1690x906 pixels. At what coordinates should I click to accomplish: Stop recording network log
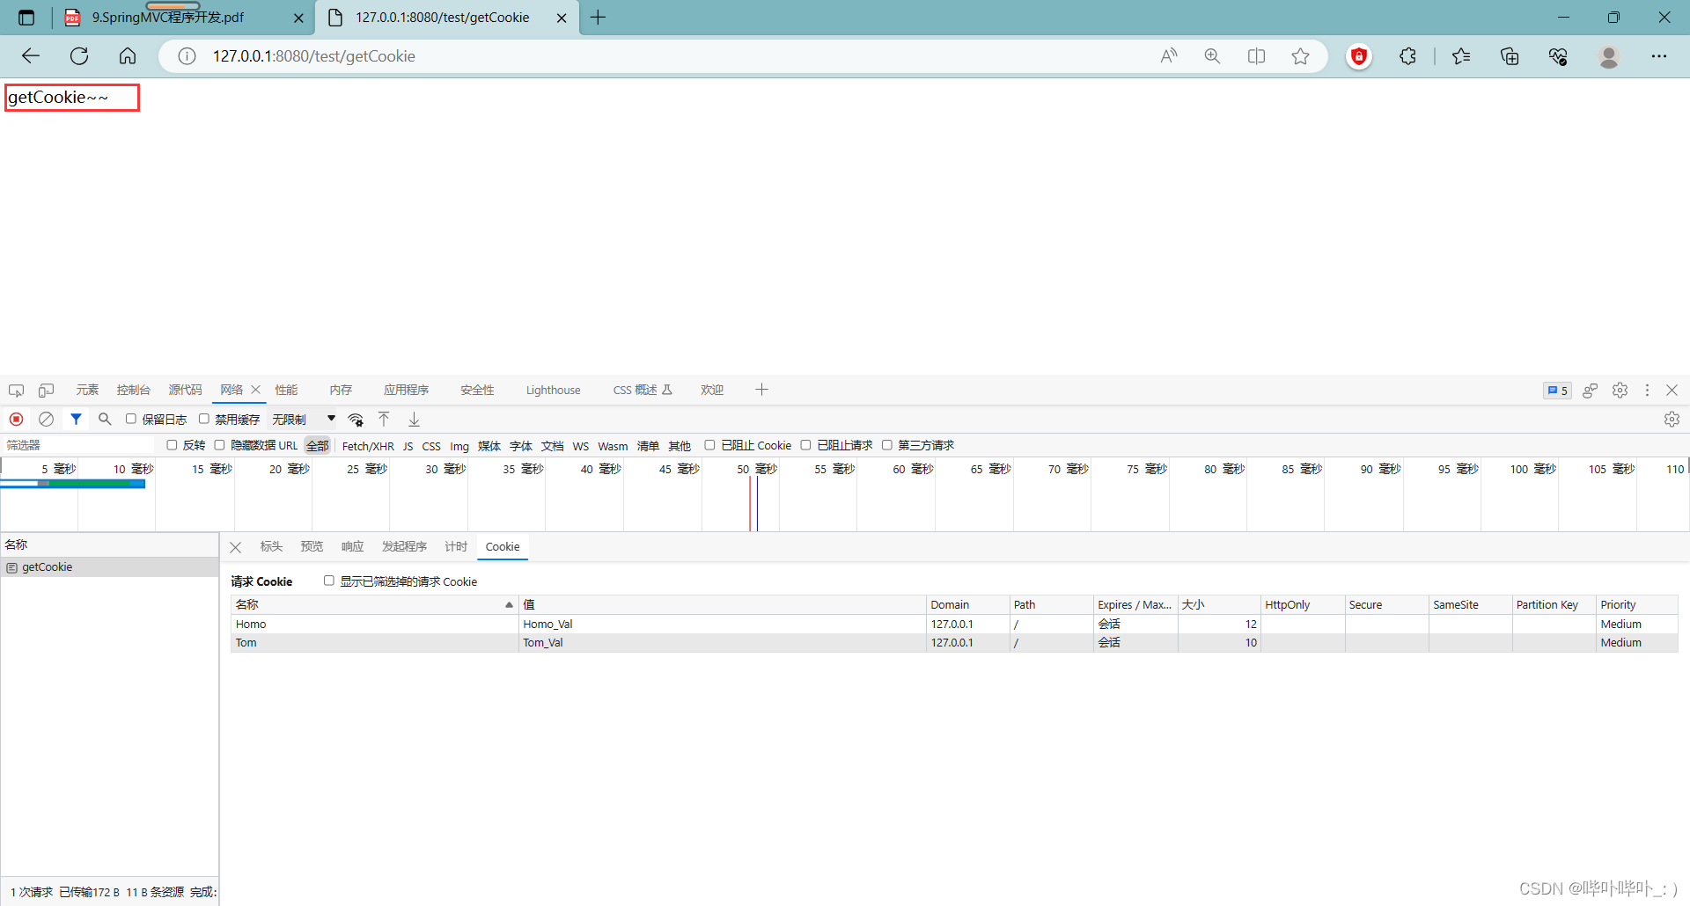coord(16,420)
